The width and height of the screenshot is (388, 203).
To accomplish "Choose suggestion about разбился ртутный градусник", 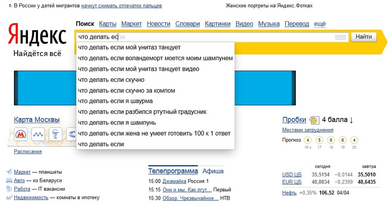I will point(142,112).
